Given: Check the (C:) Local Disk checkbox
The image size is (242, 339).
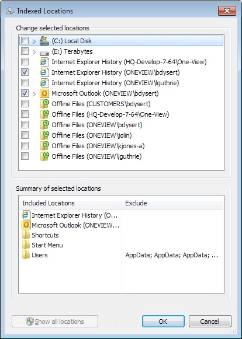Looking at the screenshot, I should 25,40.
